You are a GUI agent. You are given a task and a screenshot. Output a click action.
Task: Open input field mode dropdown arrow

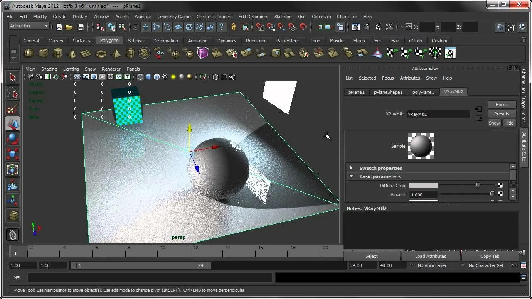(402, 27)
